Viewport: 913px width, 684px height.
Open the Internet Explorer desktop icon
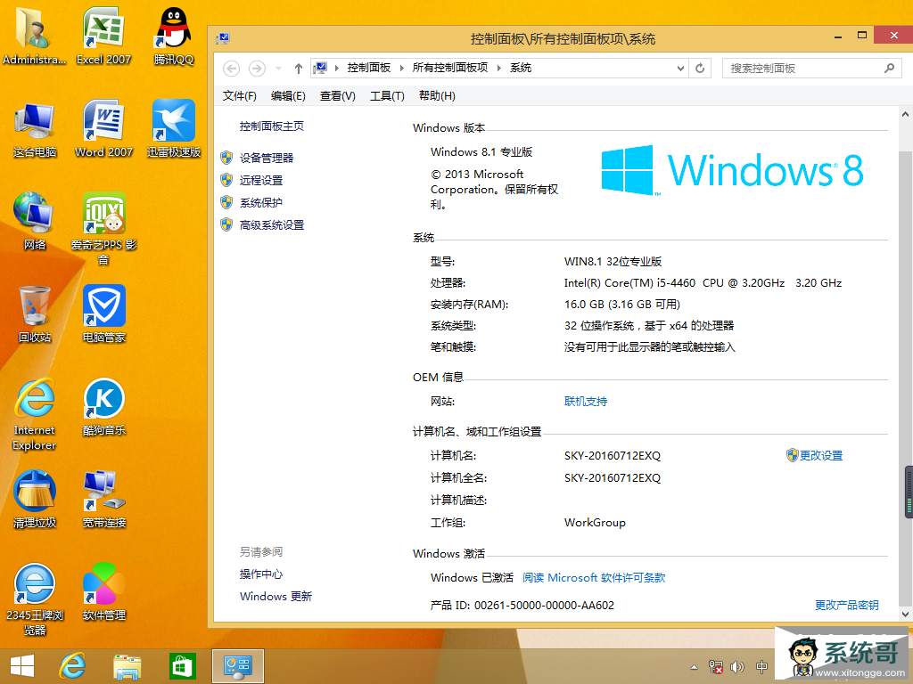pyautogui.click(x=35, y=414)
